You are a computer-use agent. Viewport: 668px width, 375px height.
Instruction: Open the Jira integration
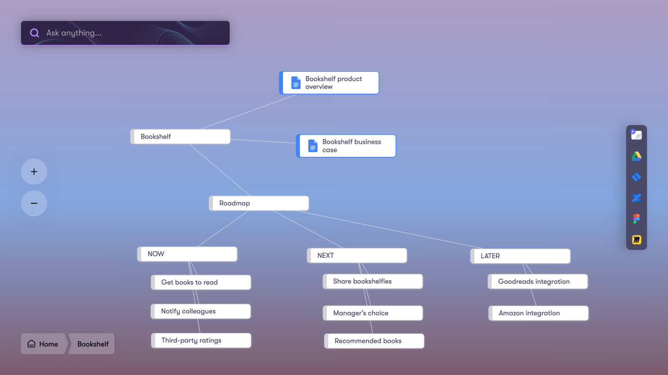coord(636,177)
